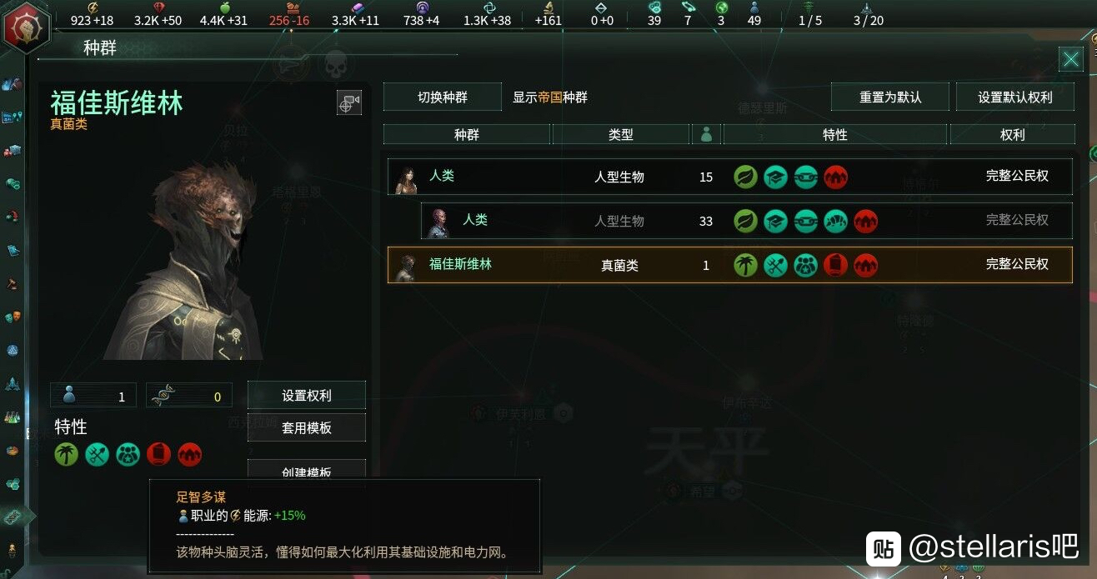The width and height of the screenshot is (1097, 579).
Task: Click the portrait camera view icon
Action: pos(349,102)
